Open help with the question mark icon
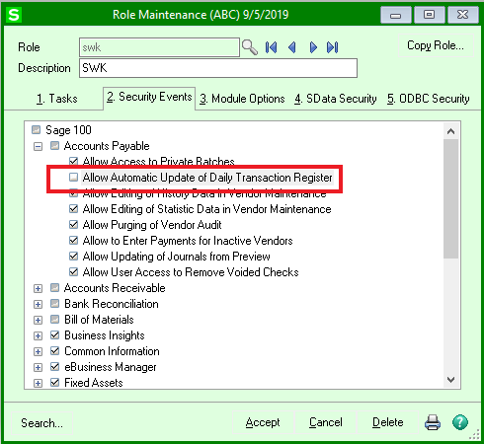The width and height of the screenshot is (484, 444). 460,422
